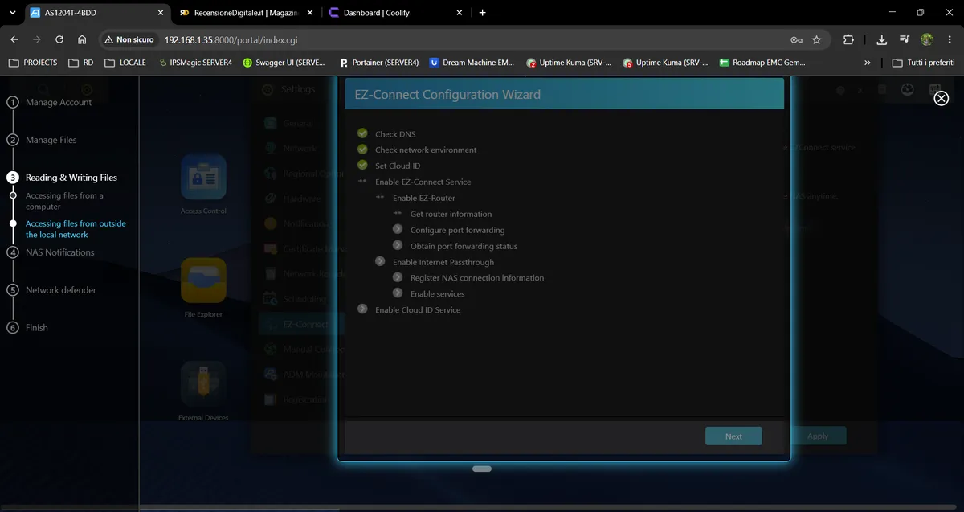Click the Next button in wizard

[733, 436]
